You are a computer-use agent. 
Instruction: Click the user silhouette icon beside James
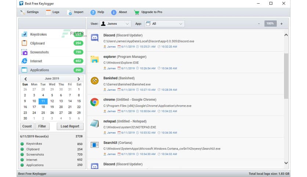pos(103,23)
